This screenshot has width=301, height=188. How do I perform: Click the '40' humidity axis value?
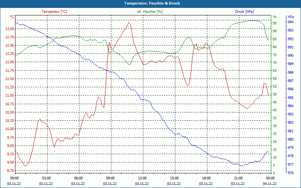(x=275, y=110)
